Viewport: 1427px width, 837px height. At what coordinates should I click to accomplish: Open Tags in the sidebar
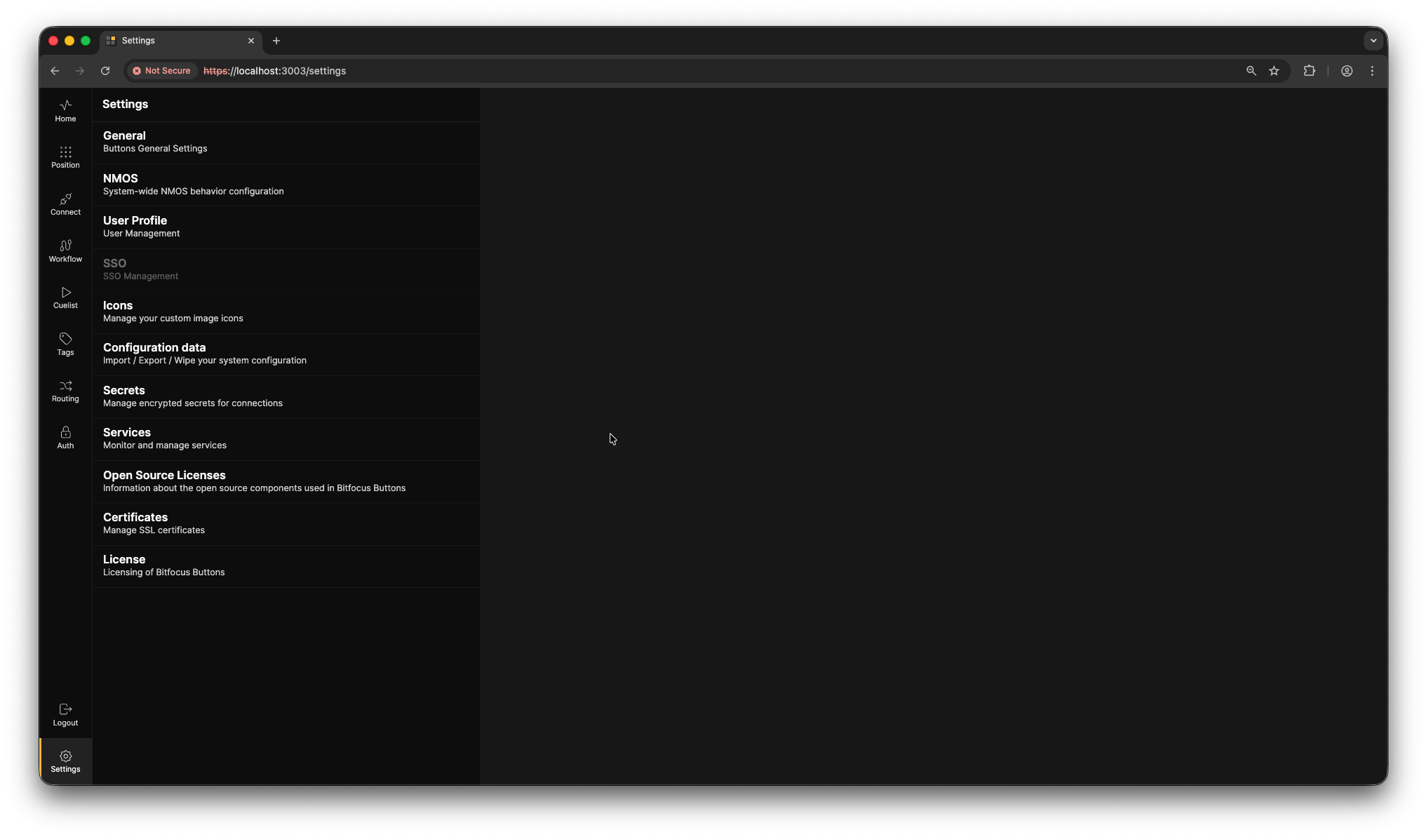pyautogui.click(x=65, y=344)
